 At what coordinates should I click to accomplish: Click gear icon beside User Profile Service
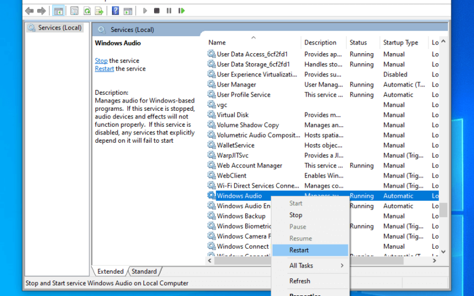point(212,94)
